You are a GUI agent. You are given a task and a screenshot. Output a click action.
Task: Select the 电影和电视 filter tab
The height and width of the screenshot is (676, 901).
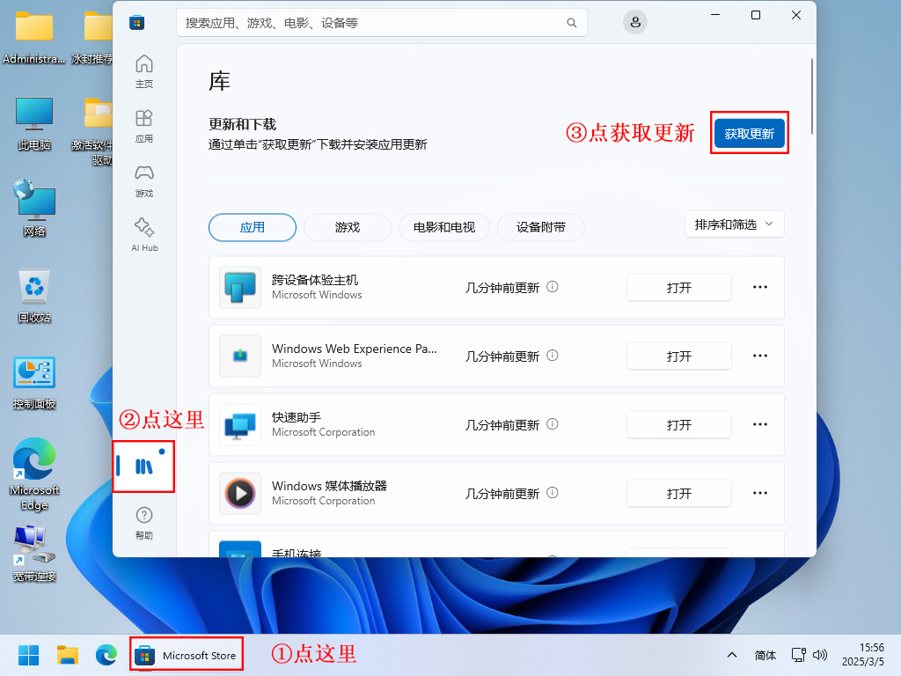444,227
